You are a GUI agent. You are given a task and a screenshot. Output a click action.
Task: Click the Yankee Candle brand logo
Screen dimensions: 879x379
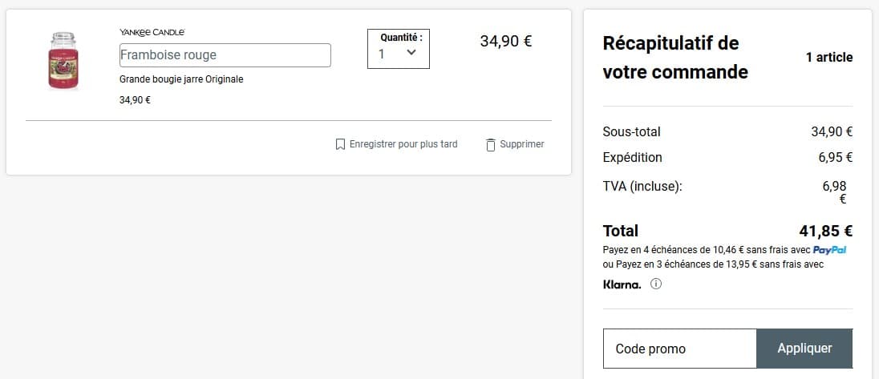[x=152, y=32]
